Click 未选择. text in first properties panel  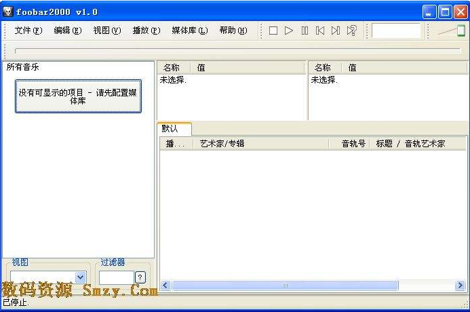tap(173, 80)
